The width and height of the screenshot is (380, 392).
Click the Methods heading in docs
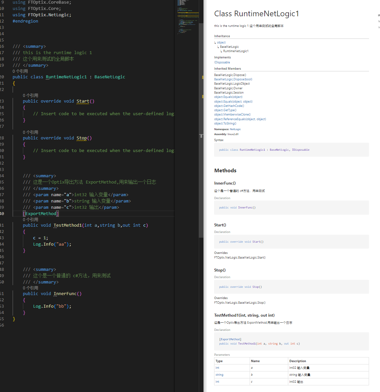click(x=225, y=171)
